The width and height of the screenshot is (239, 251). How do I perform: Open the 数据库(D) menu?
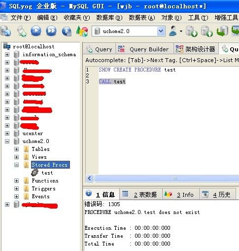109,18
